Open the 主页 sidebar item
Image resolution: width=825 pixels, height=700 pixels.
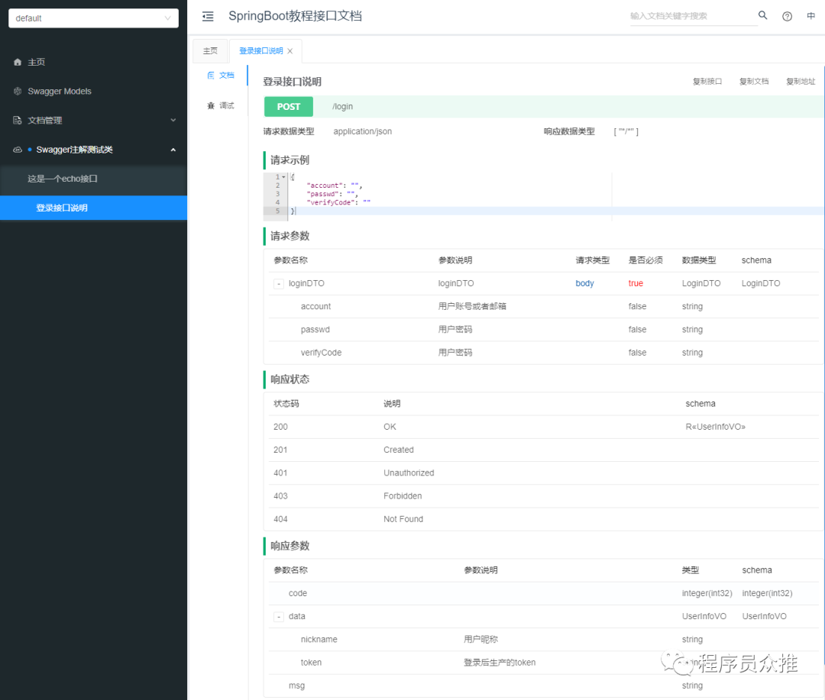tap(94, 62)
